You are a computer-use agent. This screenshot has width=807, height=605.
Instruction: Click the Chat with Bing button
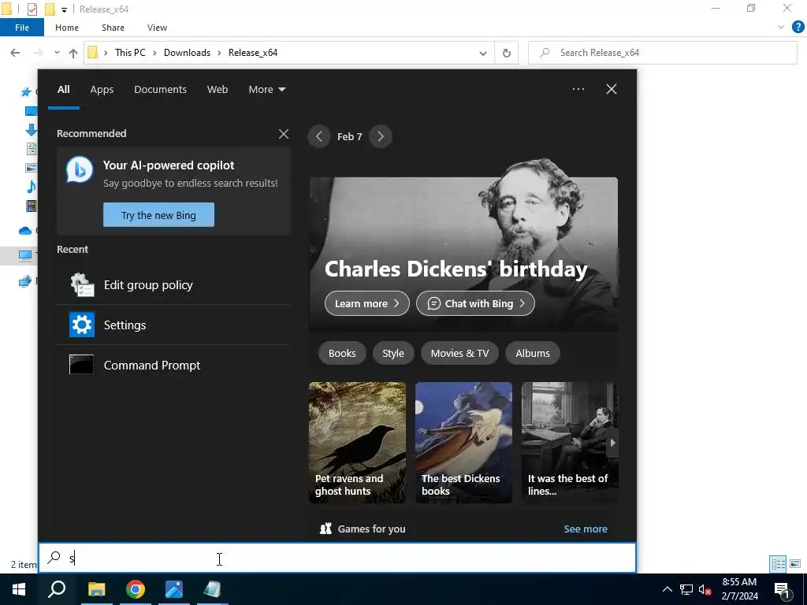[475, 303]
